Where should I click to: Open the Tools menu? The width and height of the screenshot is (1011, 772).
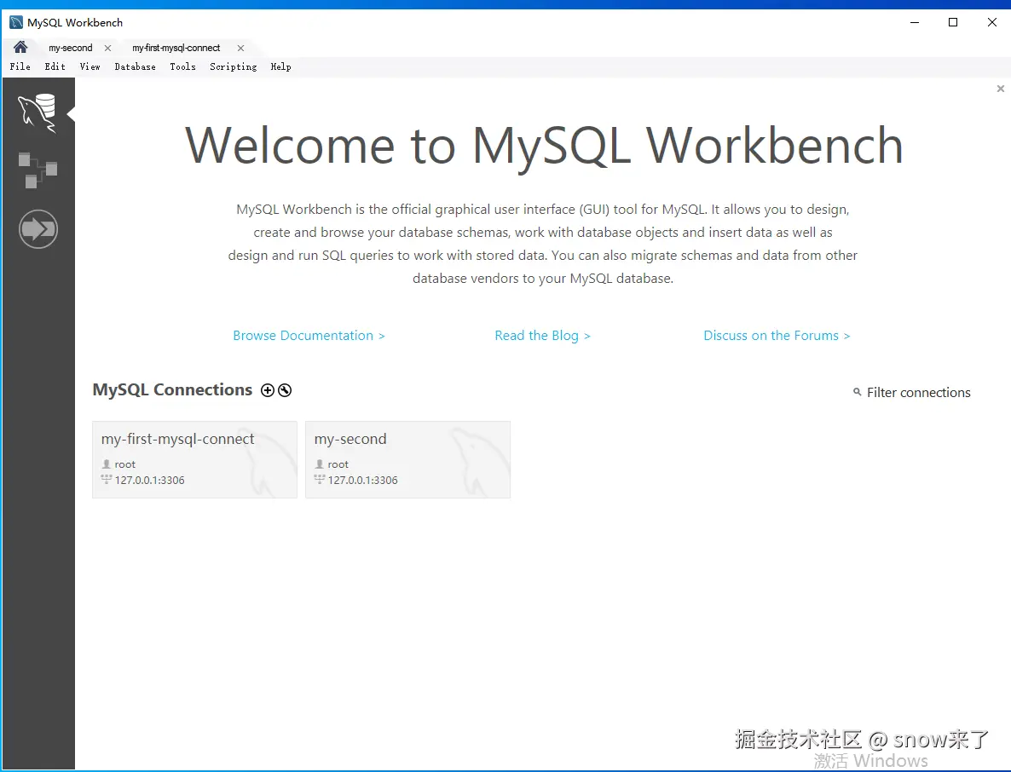tap(182, 66)
